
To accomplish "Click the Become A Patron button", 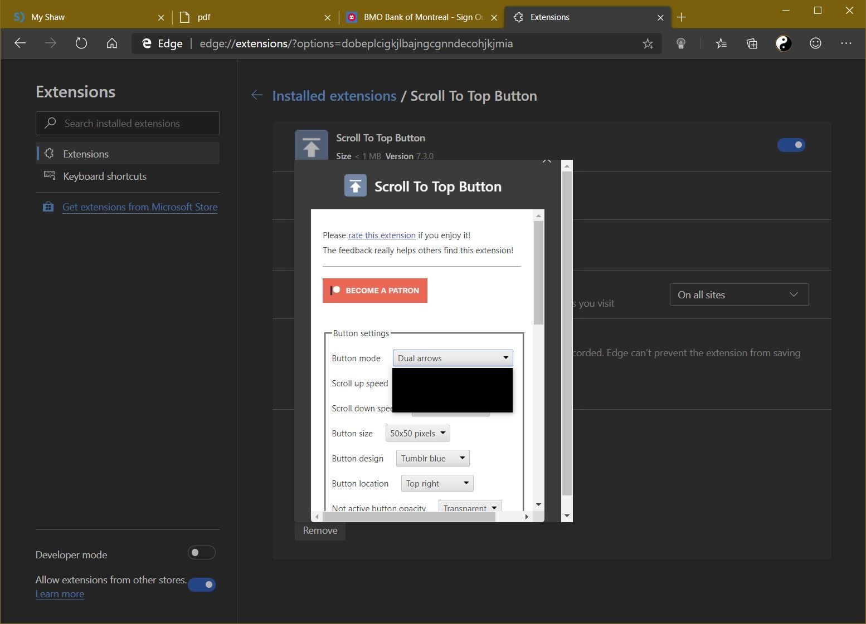I will pyautogui.click(x=374, y=290).
